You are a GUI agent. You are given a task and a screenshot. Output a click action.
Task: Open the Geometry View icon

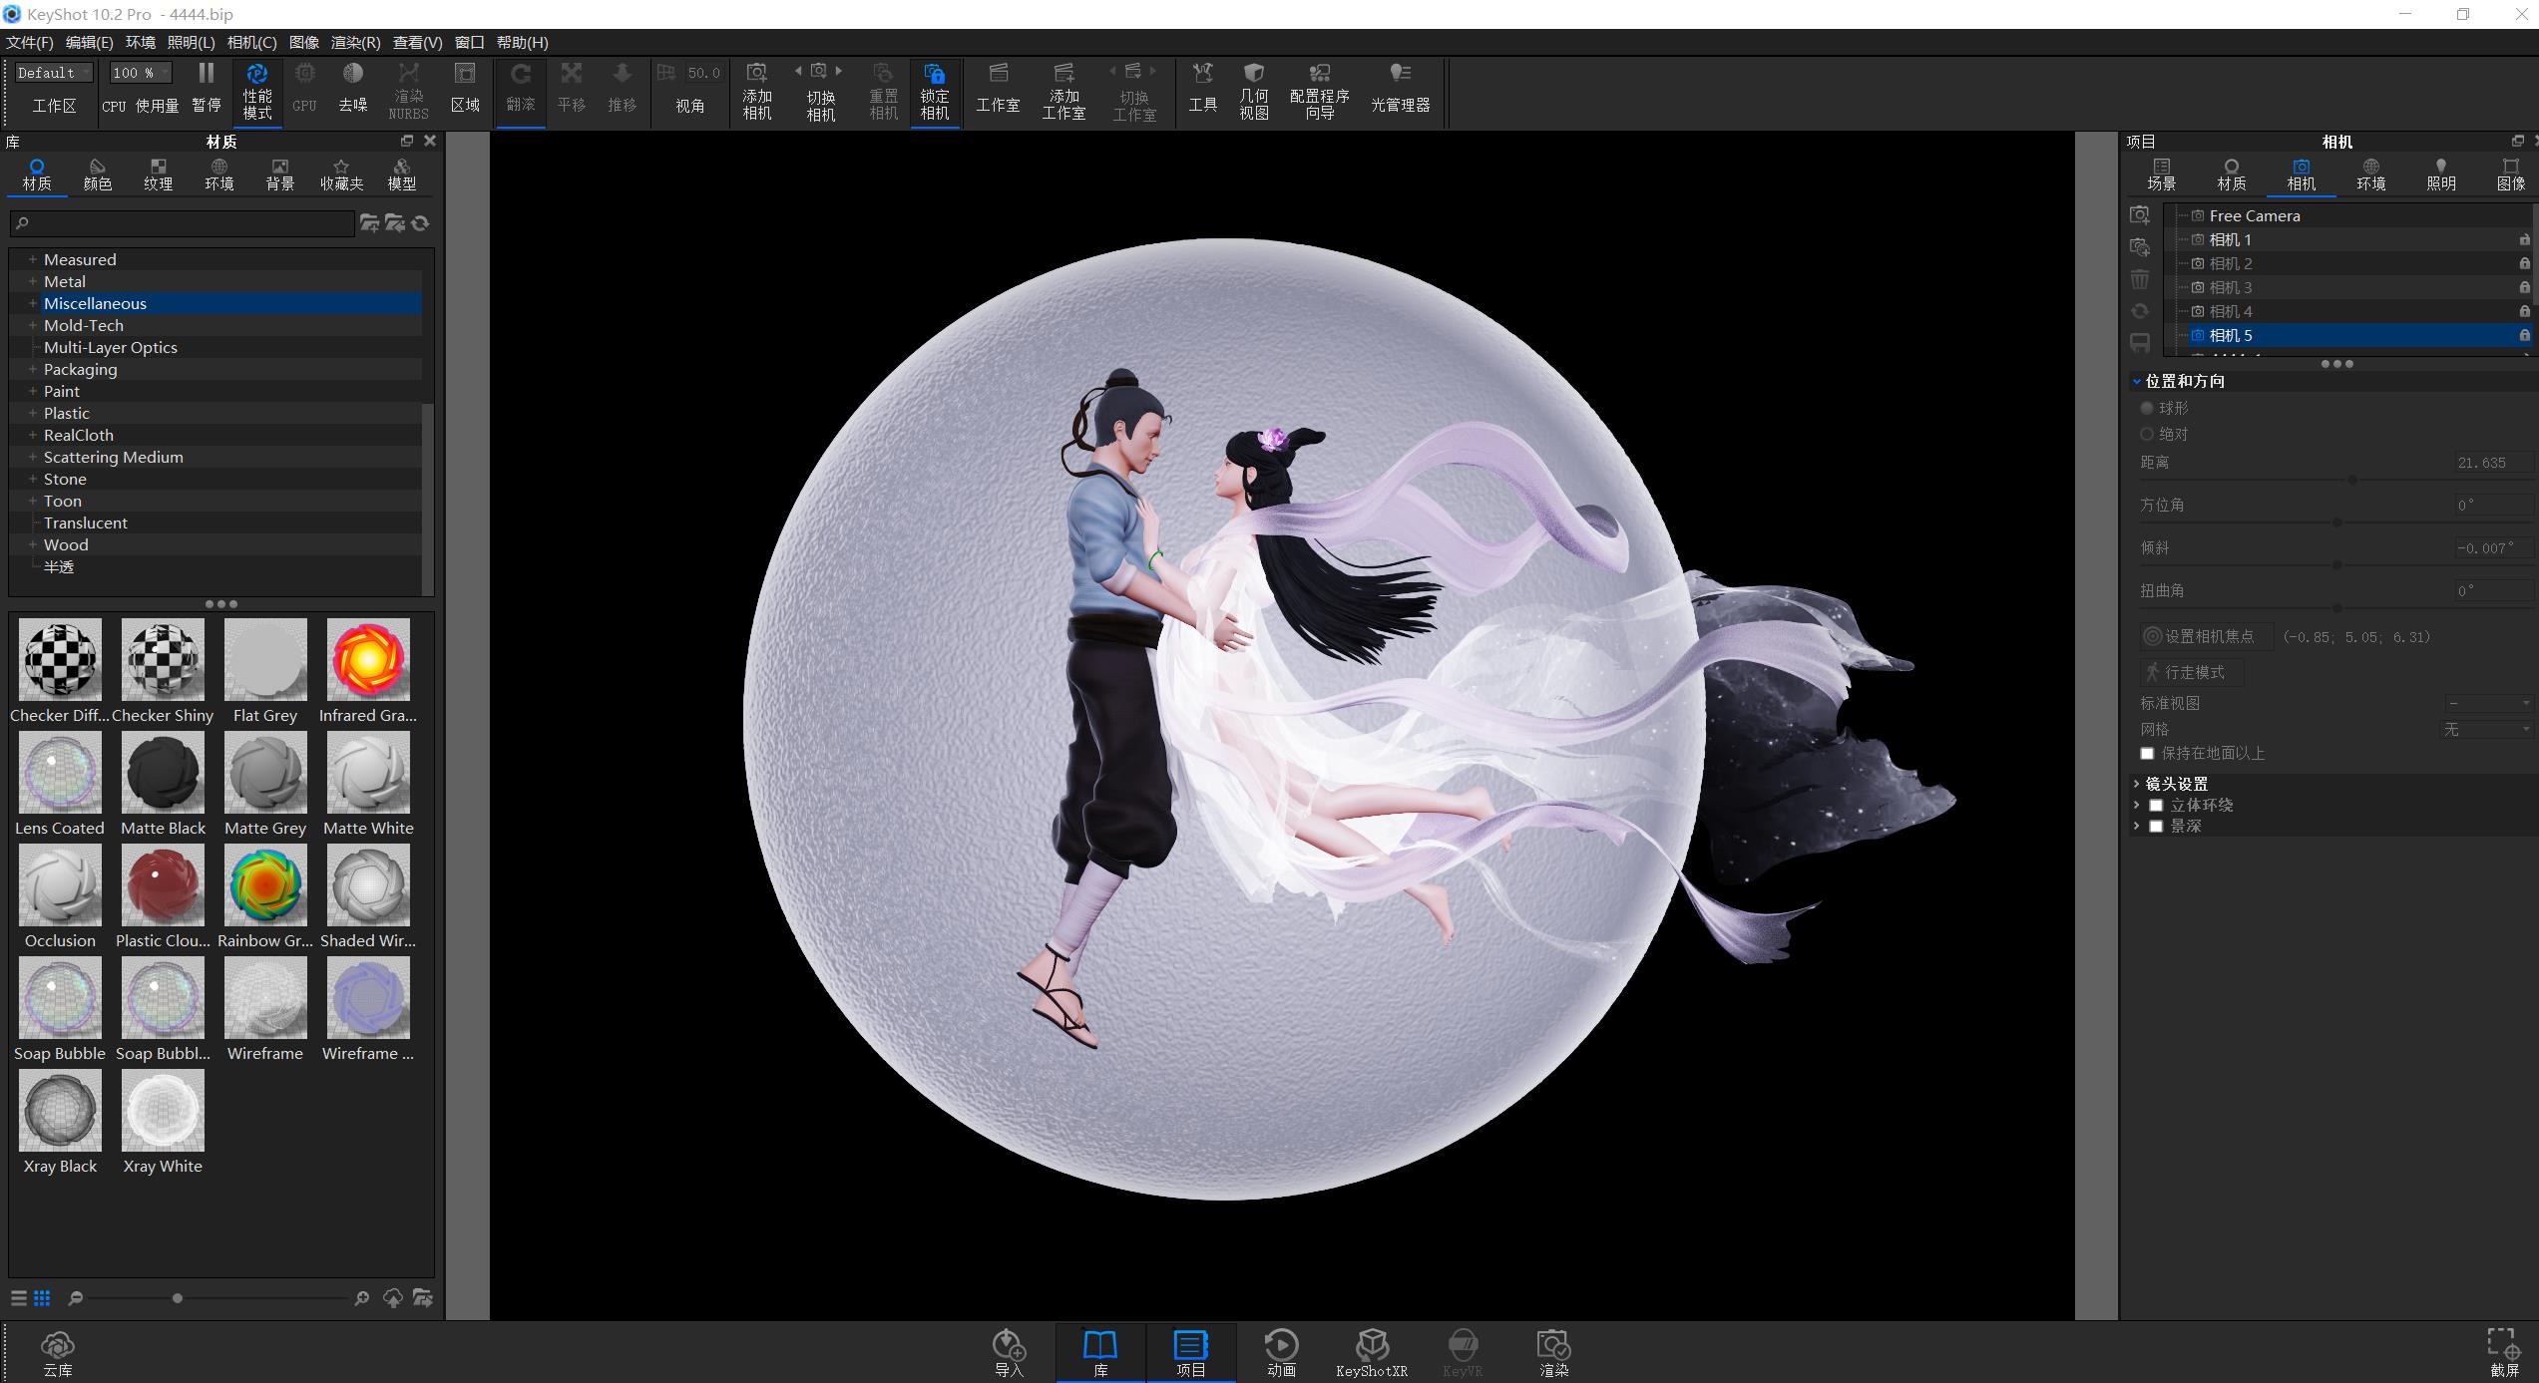tap(1254, 74)
